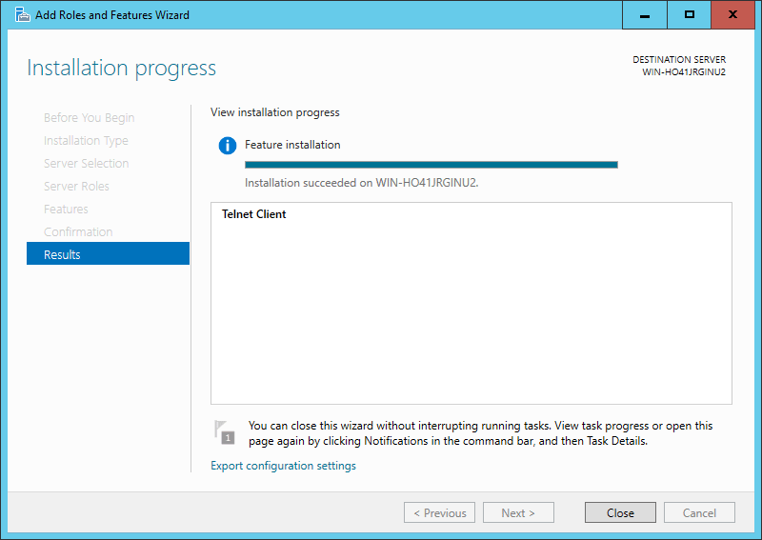The width and height of the screenshot is (762, 540).
Task: Click the installation progress bar
Action: (431, 165)
